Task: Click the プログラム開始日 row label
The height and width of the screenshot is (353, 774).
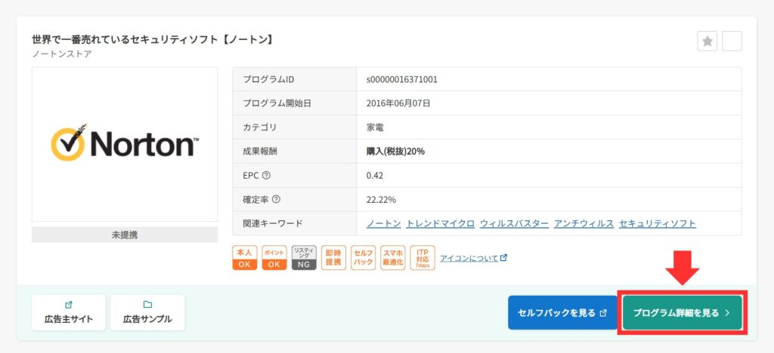Action: pyautogui.click(x=277, y=103)
